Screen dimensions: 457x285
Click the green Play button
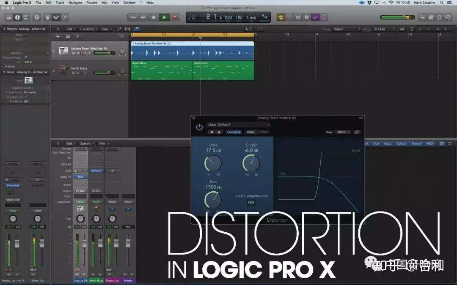click(164, 17)
